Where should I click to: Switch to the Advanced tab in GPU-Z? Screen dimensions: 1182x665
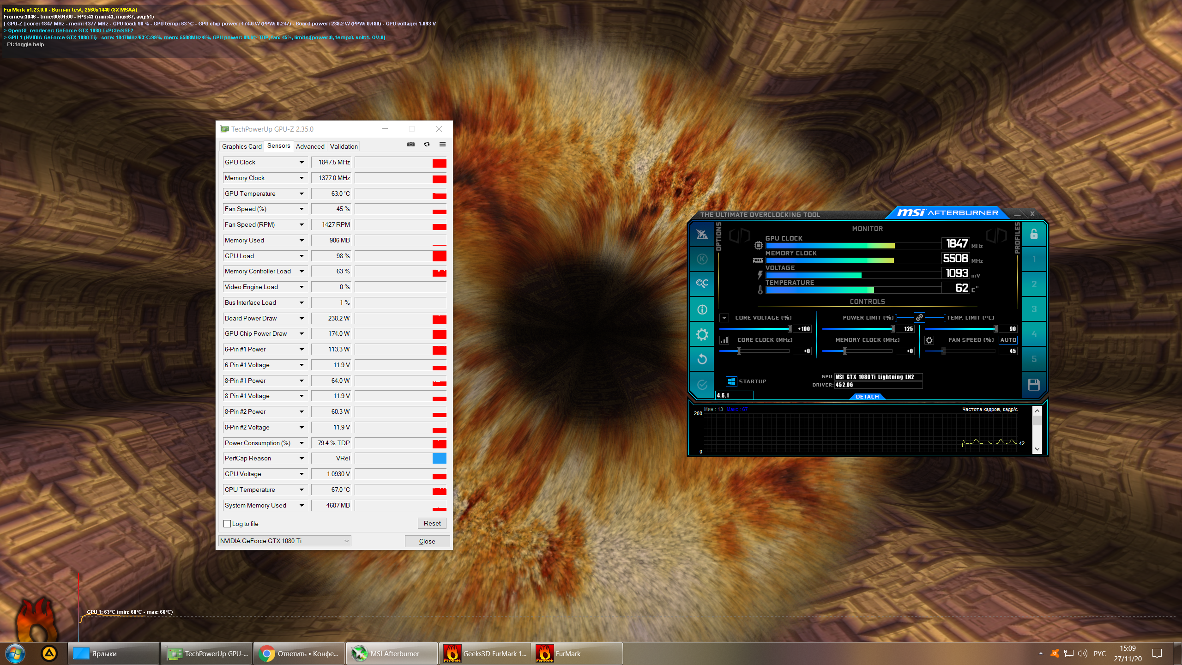pyautogui.click(x=310, y=146)
